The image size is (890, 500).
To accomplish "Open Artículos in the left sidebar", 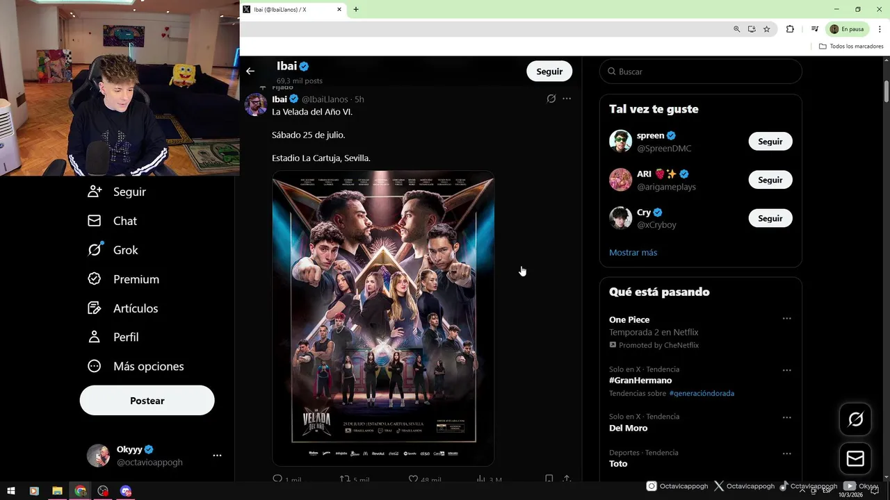I will click(122, 308).
